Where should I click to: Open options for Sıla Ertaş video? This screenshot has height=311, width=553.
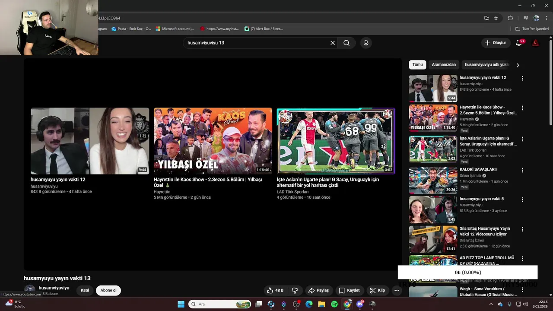pos(522,229)
